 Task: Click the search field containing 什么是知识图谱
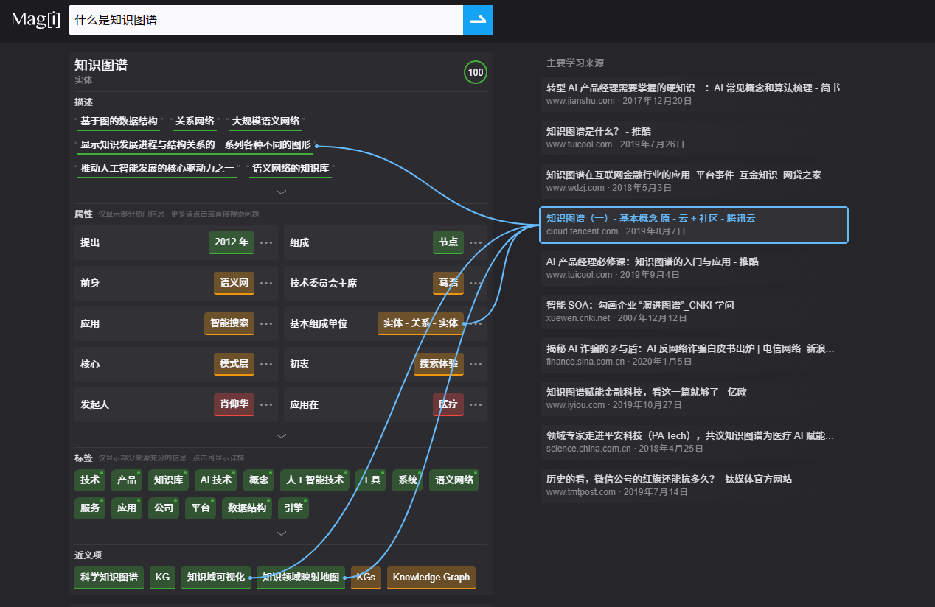(265, 20)
